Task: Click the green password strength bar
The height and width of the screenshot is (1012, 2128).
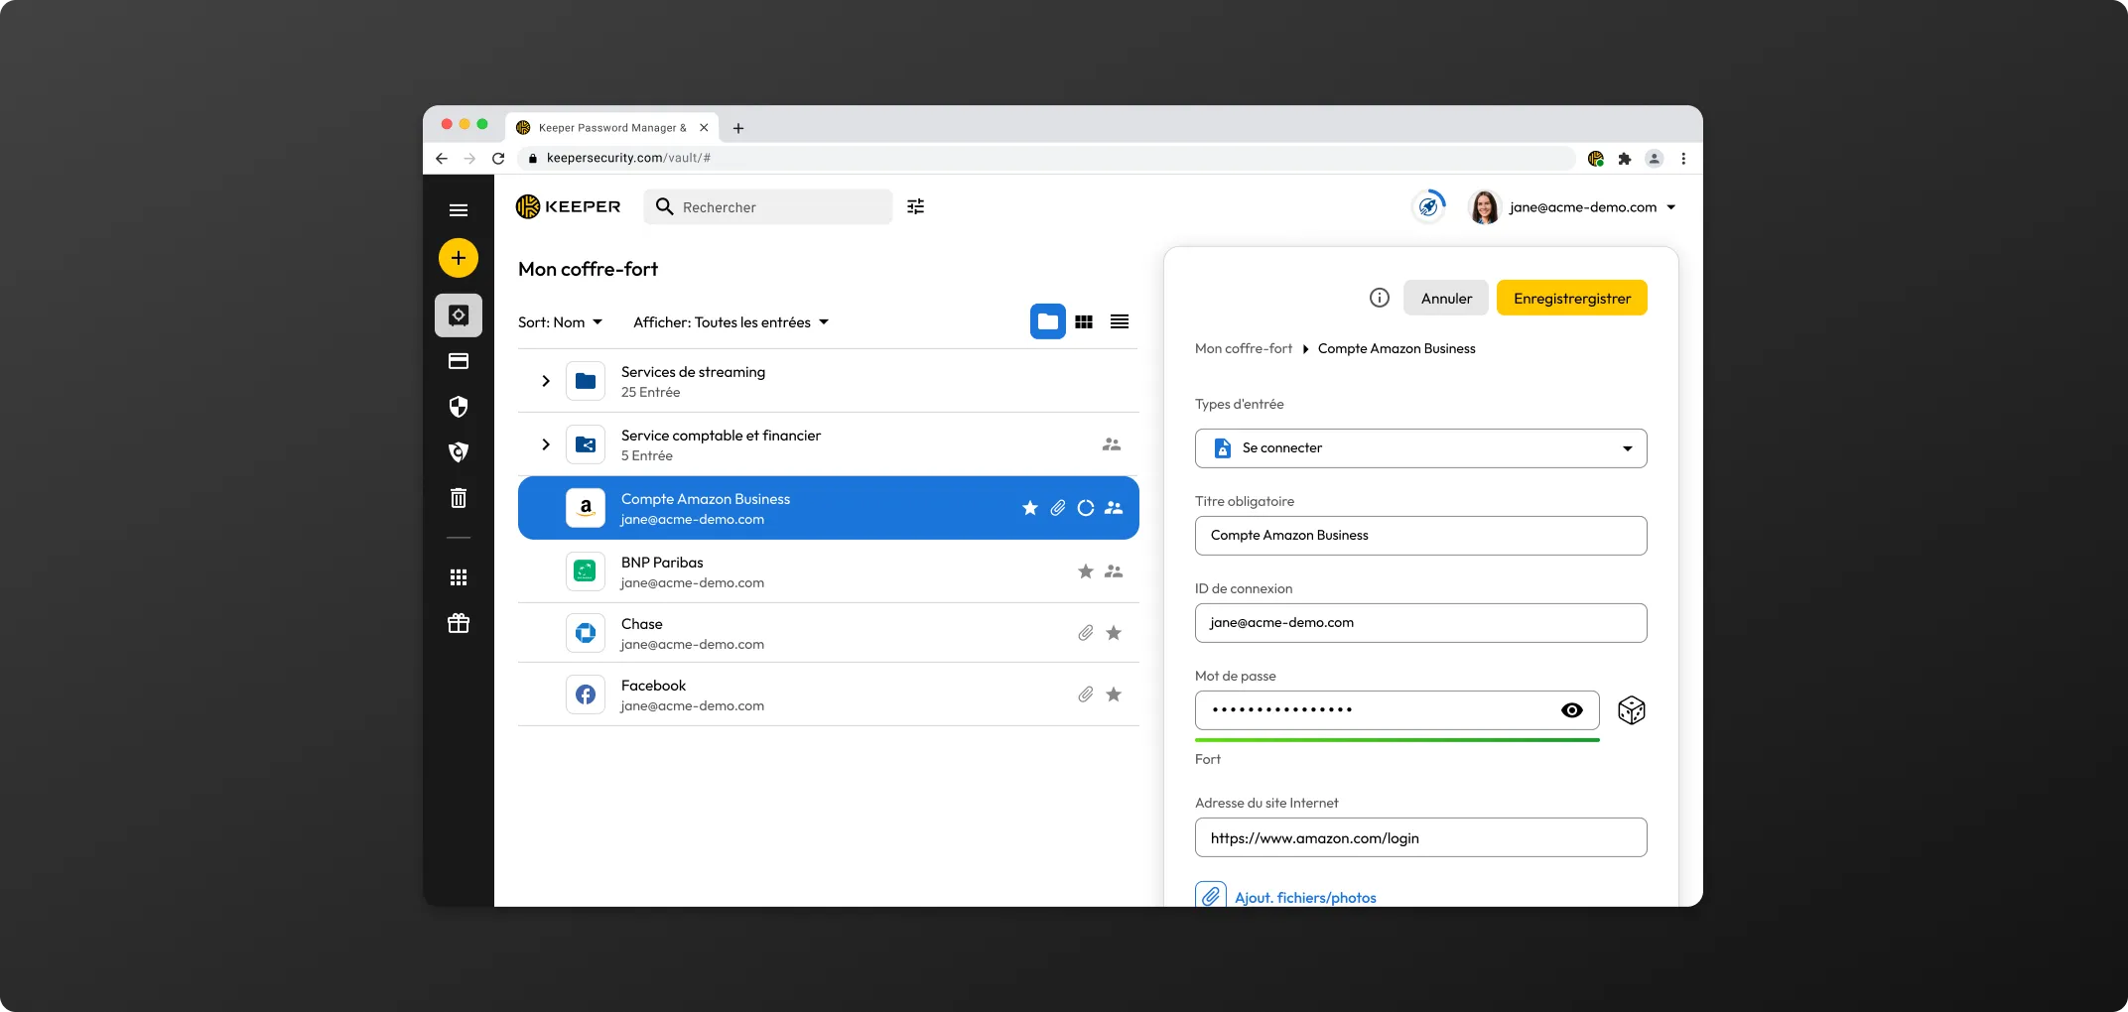Action: point(1396,740)
